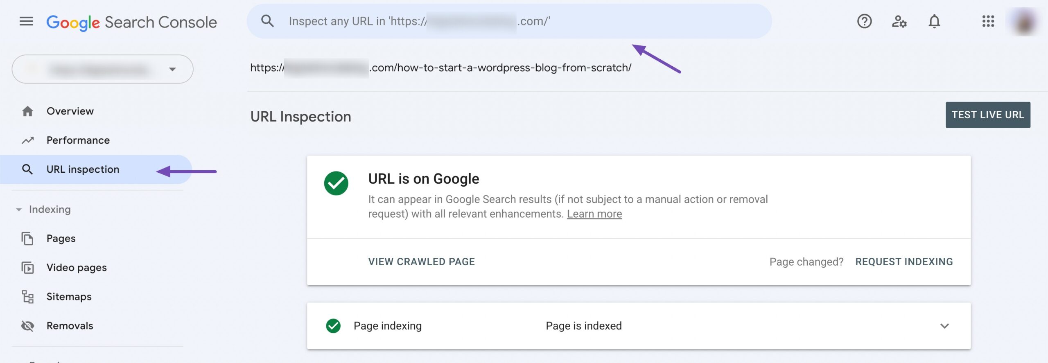Select URL inspection in the sidebar
The height and width of the screenshot is (363, 1048).
96,169
